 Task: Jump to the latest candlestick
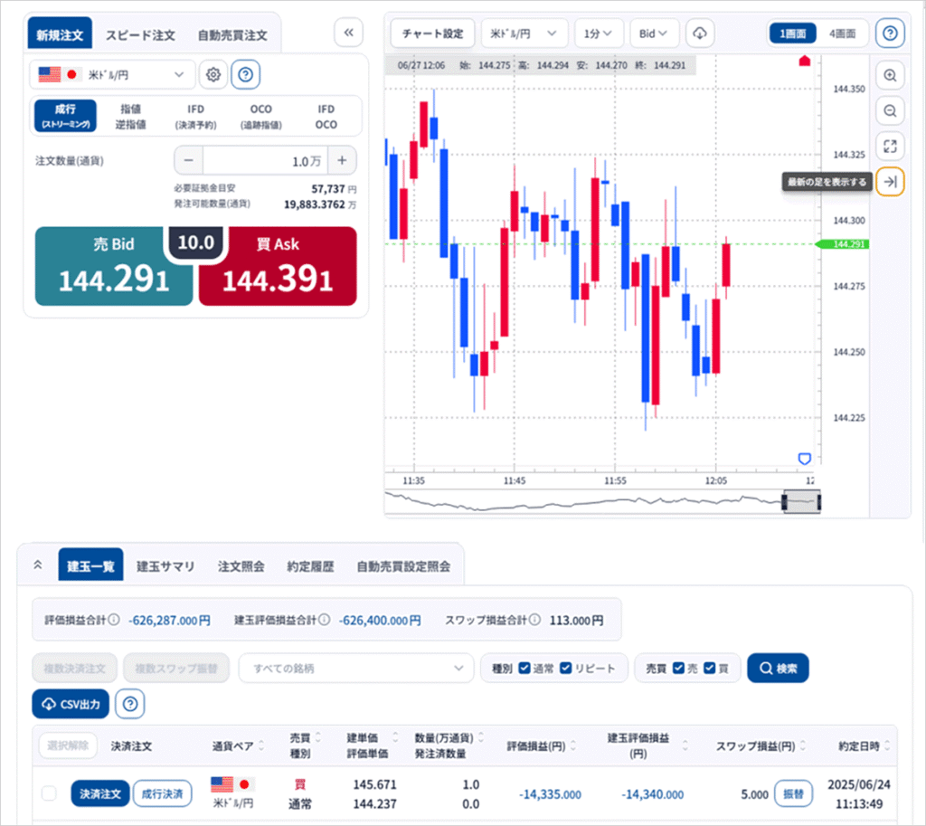tap(890, 182)
